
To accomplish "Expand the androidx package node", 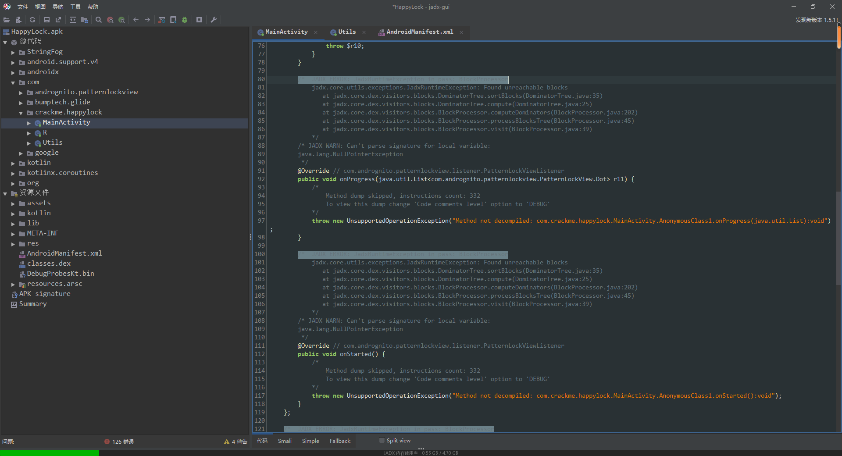I will coord(13,72).
